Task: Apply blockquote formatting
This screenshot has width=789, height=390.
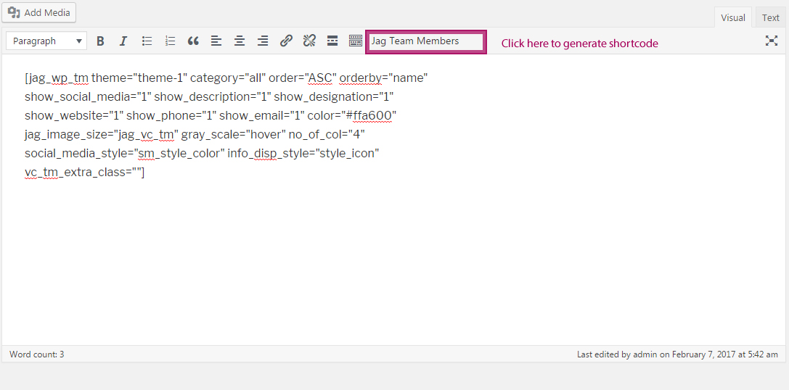Action: coord(193,41)
